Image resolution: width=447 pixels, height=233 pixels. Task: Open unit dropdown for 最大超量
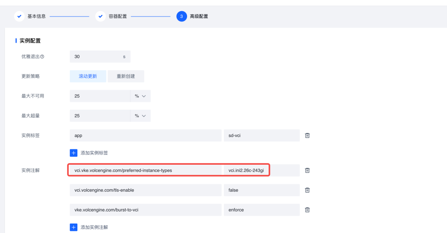[140, 116]
